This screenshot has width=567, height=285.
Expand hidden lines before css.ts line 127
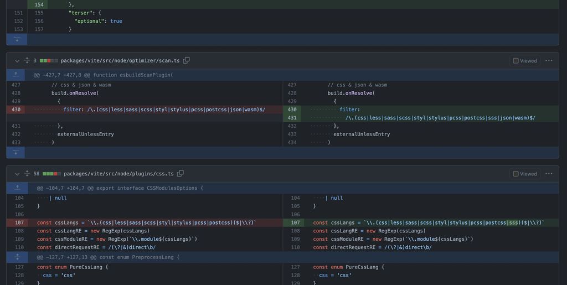pyautogui.click(x=17, y=257)
